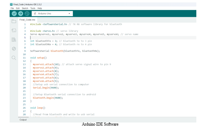Start the Debug button in toolbar
208x129 pixels.
pyautogui.click(x=27, y=14)
